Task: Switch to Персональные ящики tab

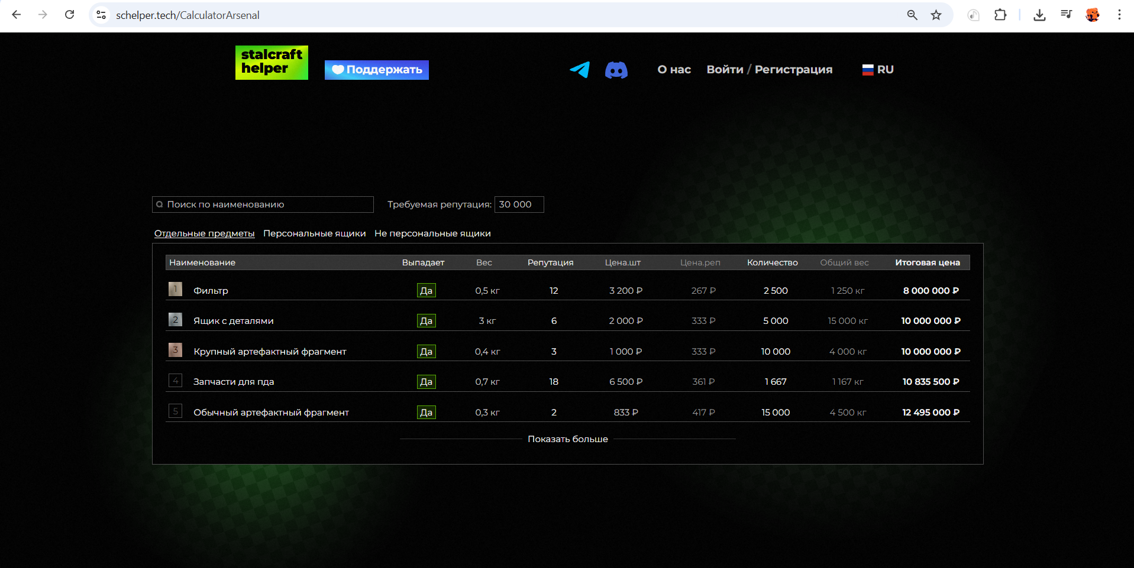Action: (314, 233)
